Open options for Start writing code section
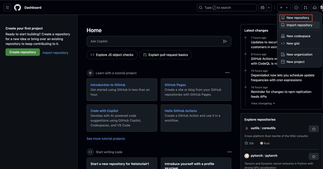Screen dimensions: 323x169 (x=229, y=152)
